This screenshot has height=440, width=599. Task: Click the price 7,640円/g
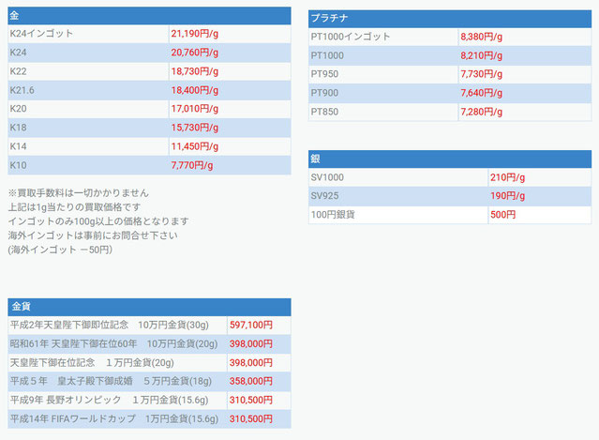[481, 93]
